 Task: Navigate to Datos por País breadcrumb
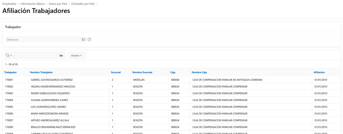point(58,4)
